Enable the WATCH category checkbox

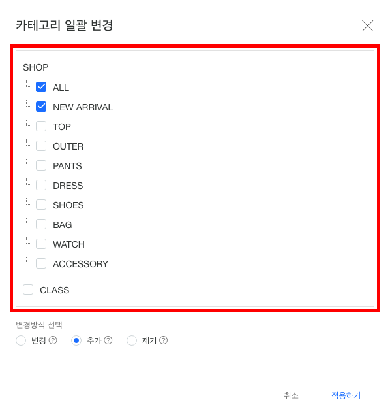pos(41,244)
